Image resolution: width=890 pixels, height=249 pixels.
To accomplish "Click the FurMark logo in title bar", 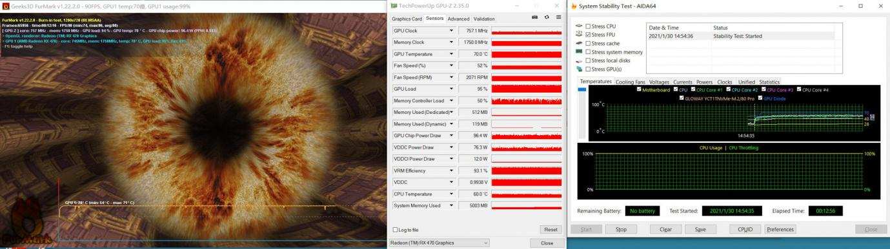I will coord(6,6).
